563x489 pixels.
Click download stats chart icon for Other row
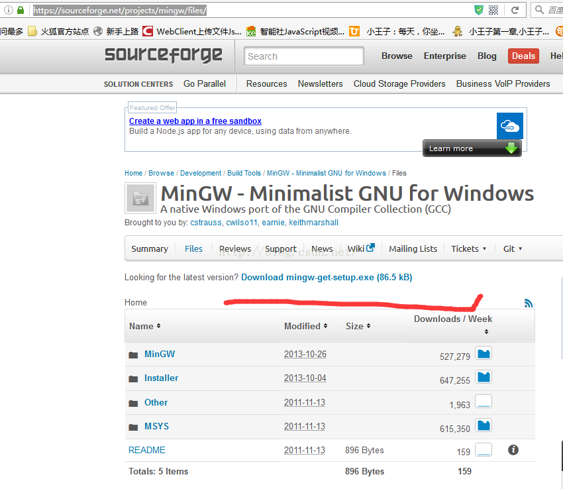point(484,402)
